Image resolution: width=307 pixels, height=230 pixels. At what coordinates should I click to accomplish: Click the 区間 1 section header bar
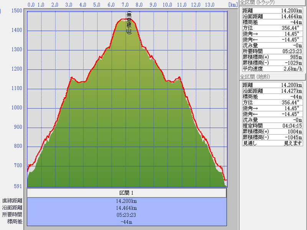pyautogui.click(x=127, y=192)
